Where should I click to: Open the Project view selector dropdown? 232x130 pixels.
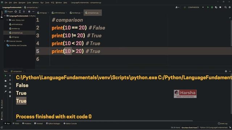coord(9,12)
